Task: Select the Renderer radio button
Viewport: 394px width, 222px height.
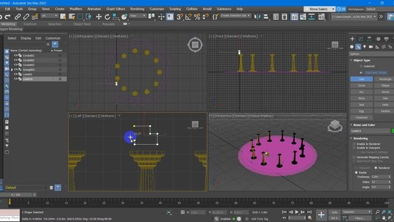Action: coord(376,168)
